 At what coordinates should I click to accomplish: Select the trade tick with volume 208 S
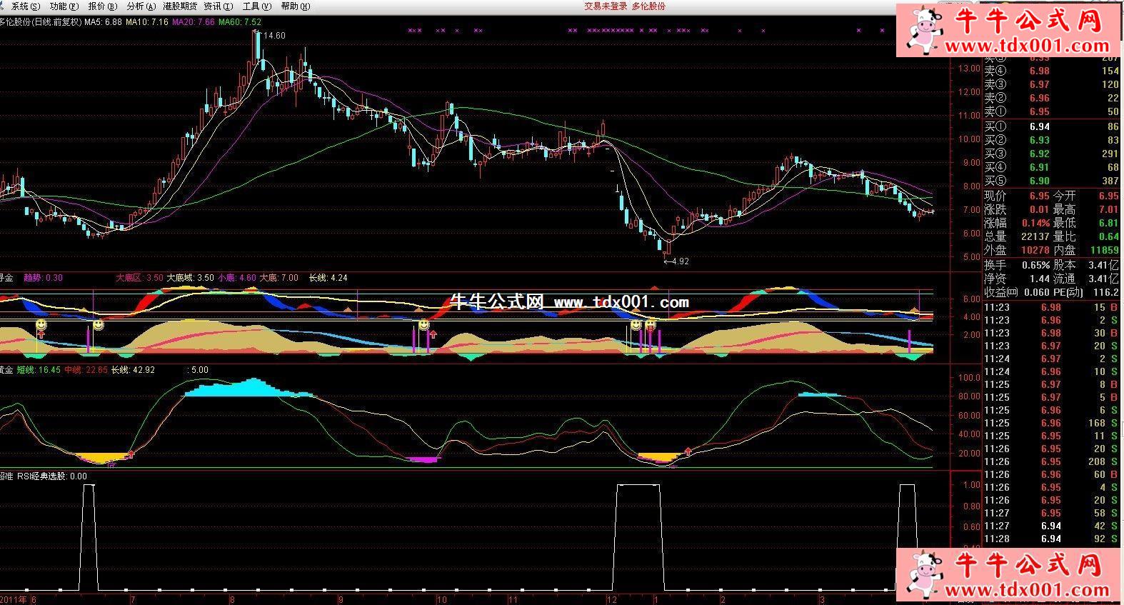(x=1052, y=461)
